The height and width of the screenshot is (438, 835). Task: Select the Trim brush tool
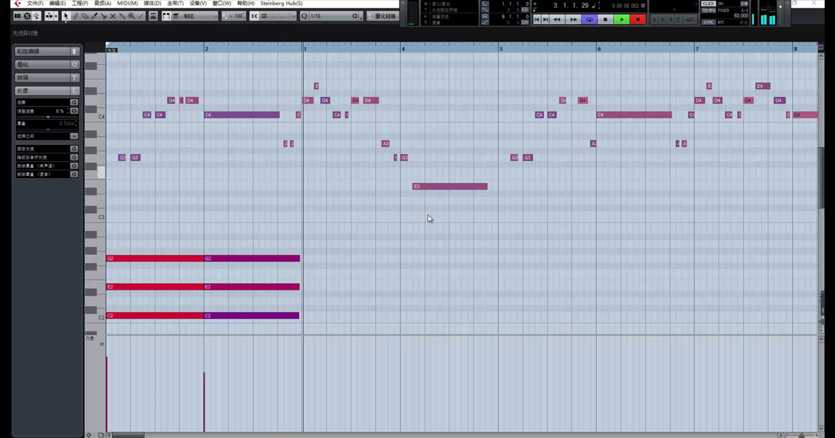coord(94,16)
